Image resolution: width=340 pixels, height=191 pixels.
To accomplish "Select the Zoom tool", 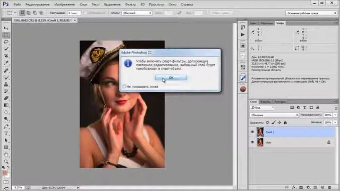I will [x=6, y=161].
